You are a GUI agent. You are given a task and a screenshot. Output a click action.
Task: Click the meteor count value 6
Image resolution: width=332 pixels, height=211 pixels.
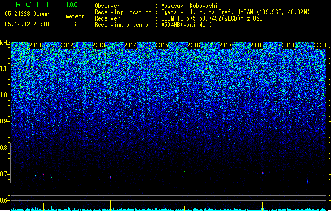75,24
